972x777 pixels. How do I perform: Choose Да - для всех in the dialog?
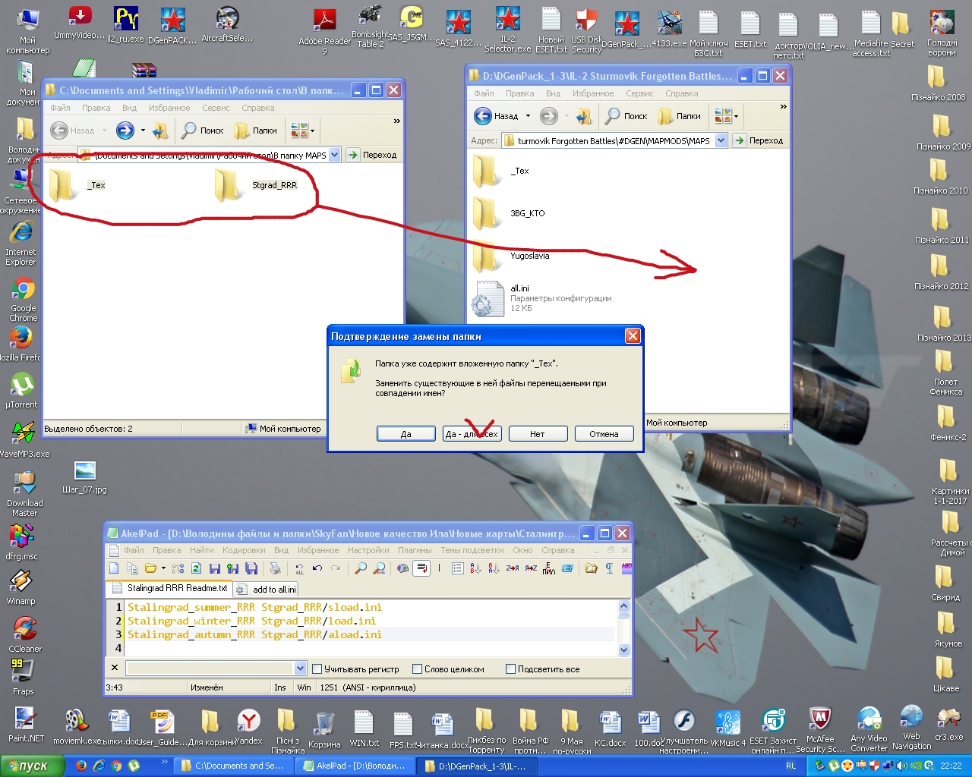[x=472, y=434]
